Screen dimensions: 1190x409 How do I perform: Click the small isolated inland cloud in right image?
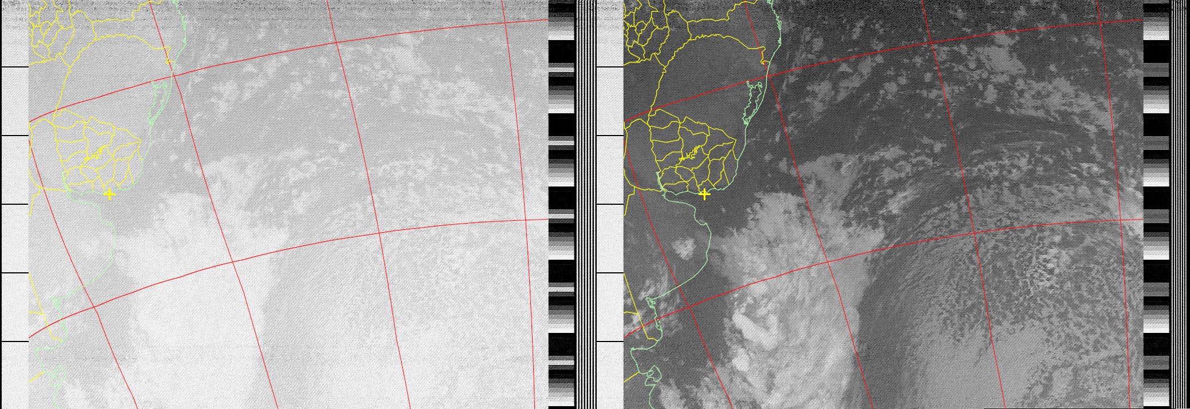pos(684,248)
